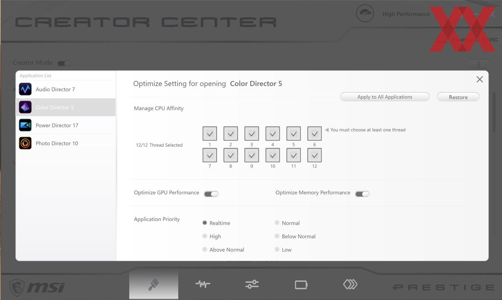Image resolution: width=502 pixels, height=300 pixels.
Task: Uncheck CPU thread 8
Action: pos(231,155)
